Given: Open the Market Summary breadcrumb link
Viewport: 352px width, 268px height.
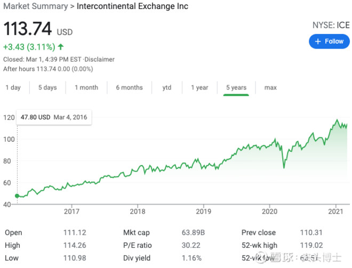Looking at the screenshot, I should pyautogui.click(x=36, y=6).
